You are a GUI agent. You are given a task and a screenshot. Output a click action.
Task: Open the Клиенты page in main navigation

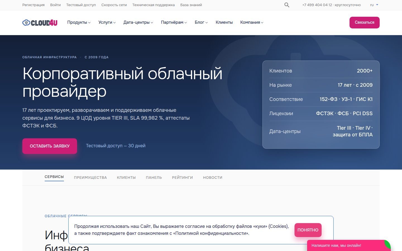224,22
